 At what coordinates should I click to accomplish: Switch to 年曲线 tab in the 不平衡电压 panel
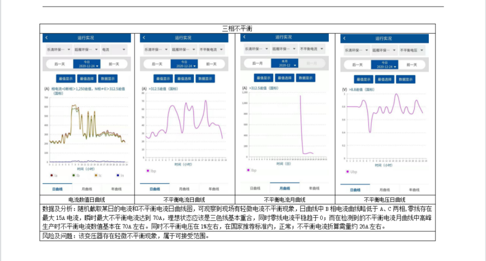point(413,190)
